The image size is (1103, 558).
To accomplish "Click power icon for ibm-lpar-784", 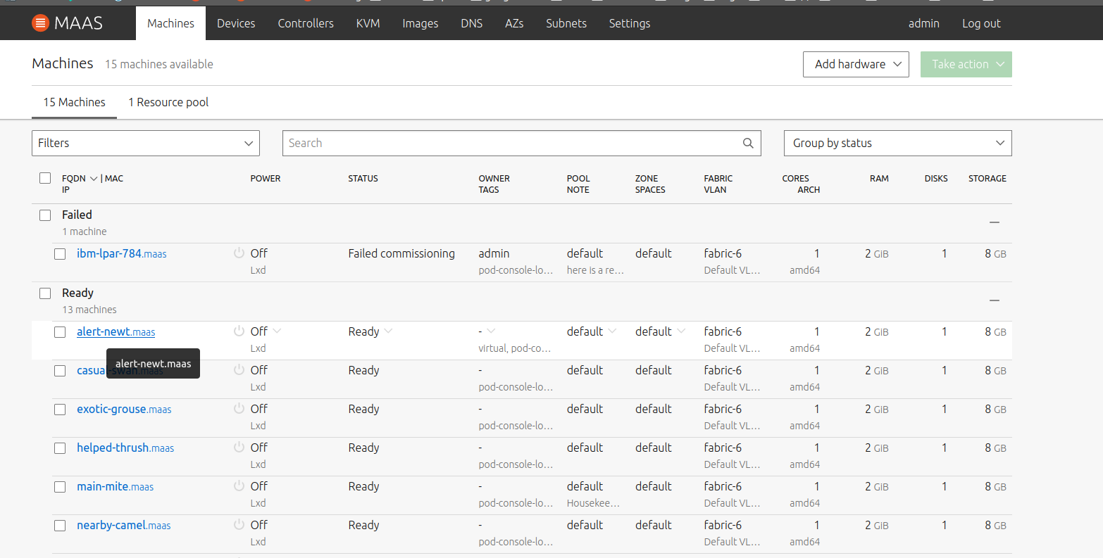I will pos(239,253).
